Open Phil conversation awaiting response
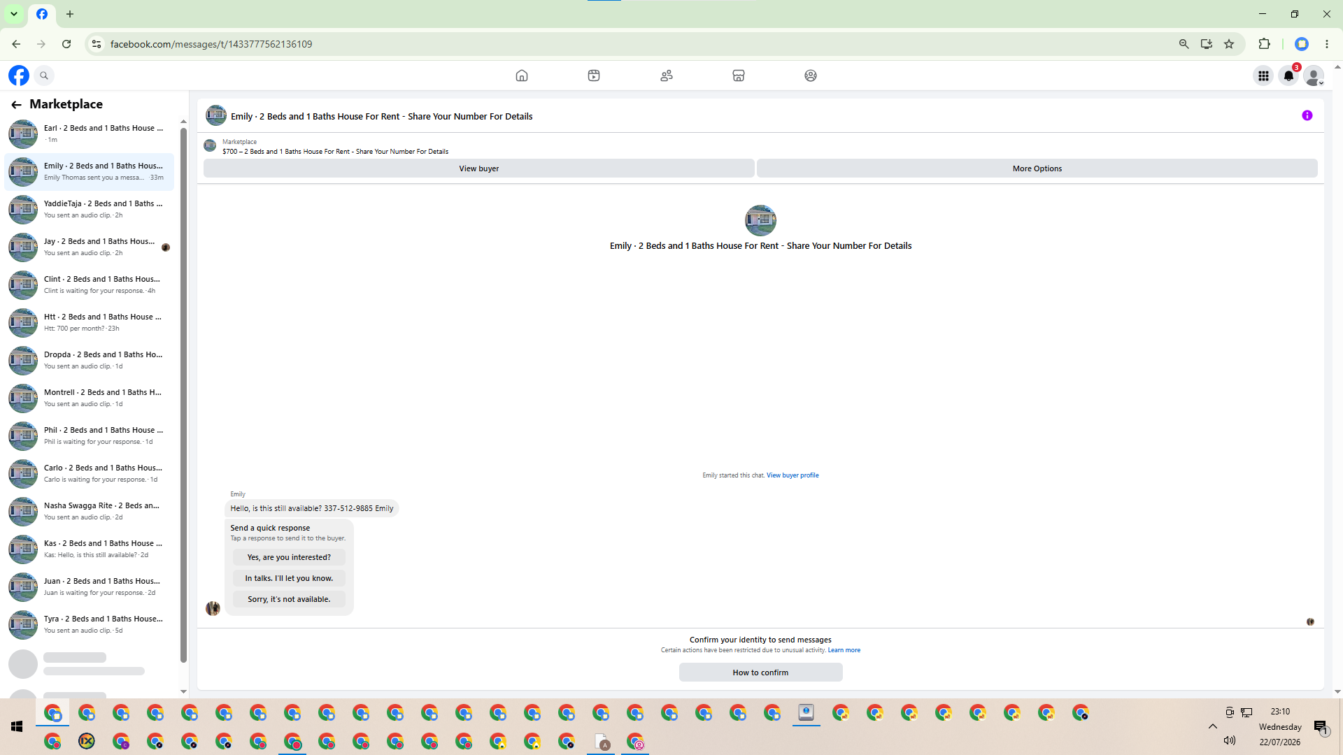Screen dimensions: 1343x755 [x=90, y=436]
